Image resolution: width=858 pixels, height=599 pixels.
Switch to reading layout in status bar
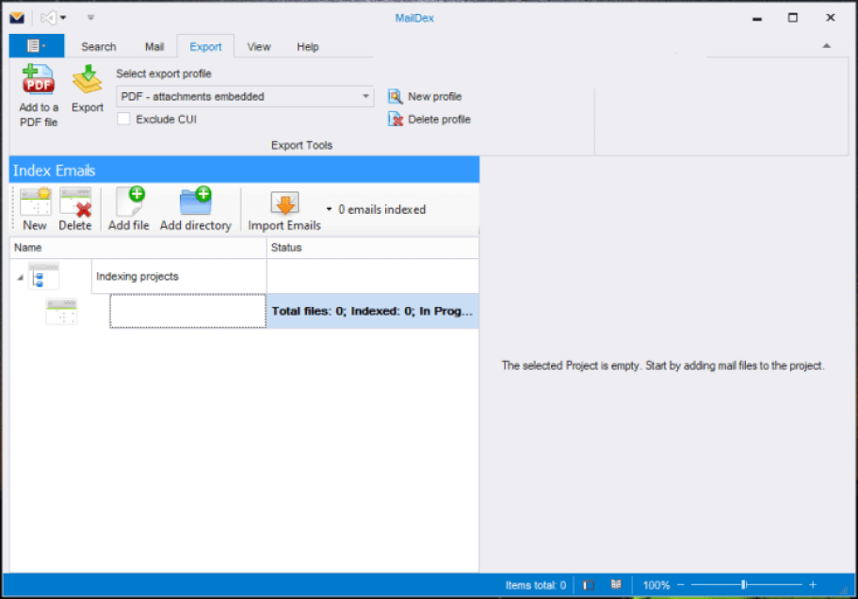tap(616, 585)
